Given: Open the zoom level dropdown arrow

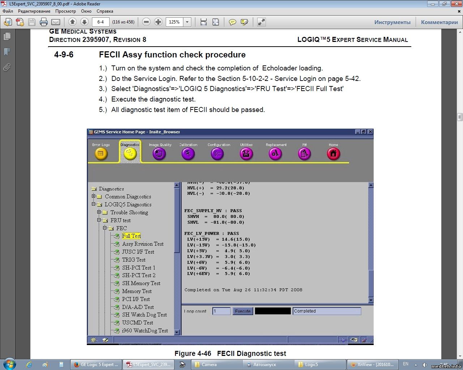Looking at the screenshot, I should pos(187,22).
